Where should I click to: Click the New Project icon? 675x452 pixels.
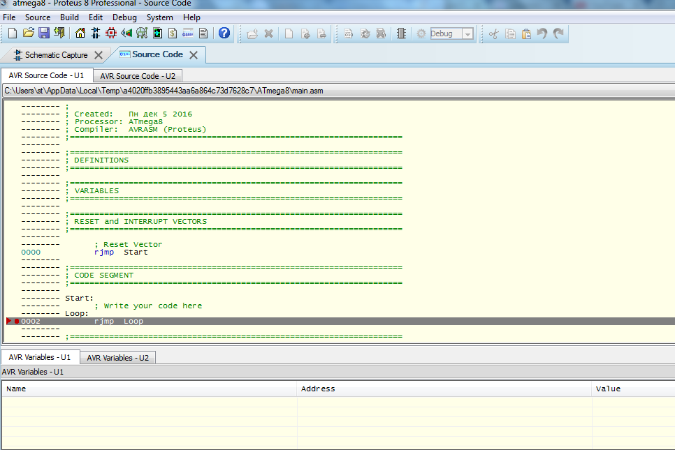[13, 33]
